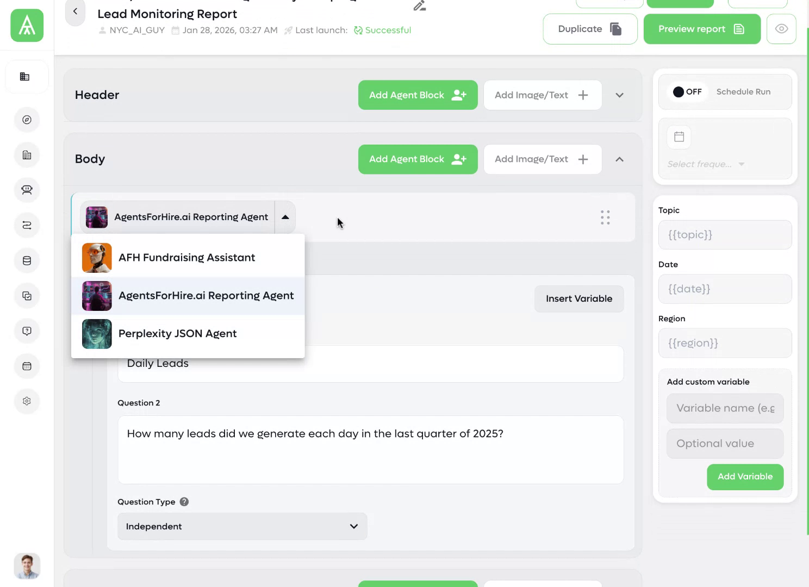Image resolution: width=809 pixels, height=587 pixels.
Task: Click the selected agent name in combo box
Action: click(191, 217)
